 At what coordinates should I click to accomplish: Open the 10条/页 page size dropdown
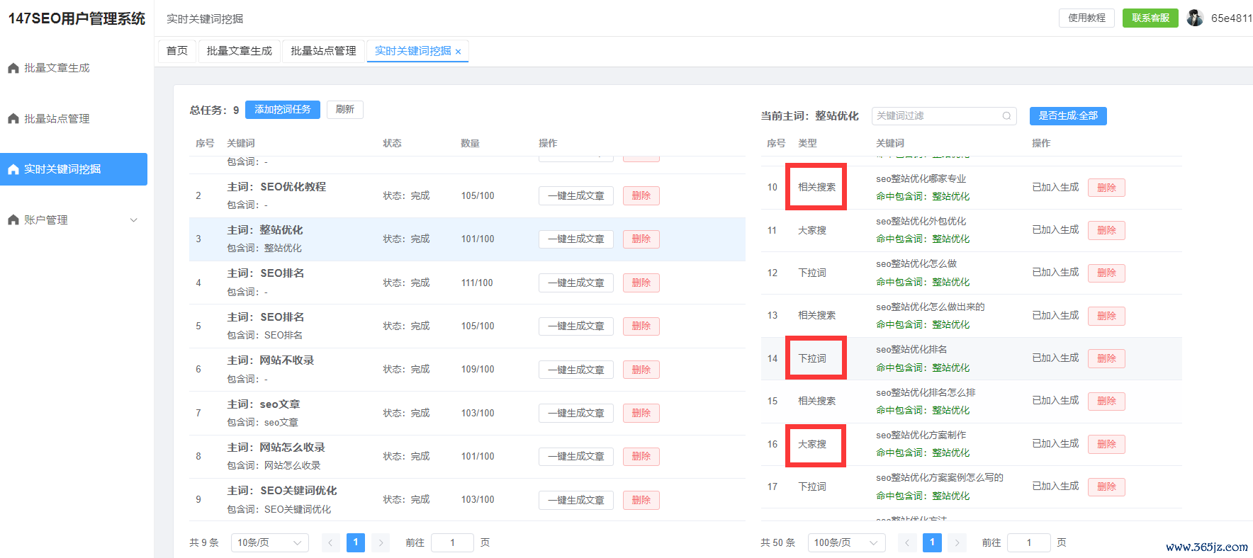coord(270,543)
